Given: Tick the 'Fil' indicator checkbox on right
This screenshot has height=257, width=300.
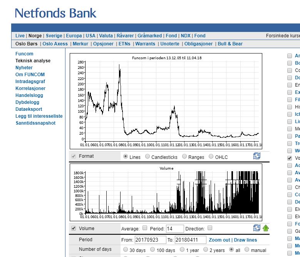Looking at the screenshot, I should [290, 100].
